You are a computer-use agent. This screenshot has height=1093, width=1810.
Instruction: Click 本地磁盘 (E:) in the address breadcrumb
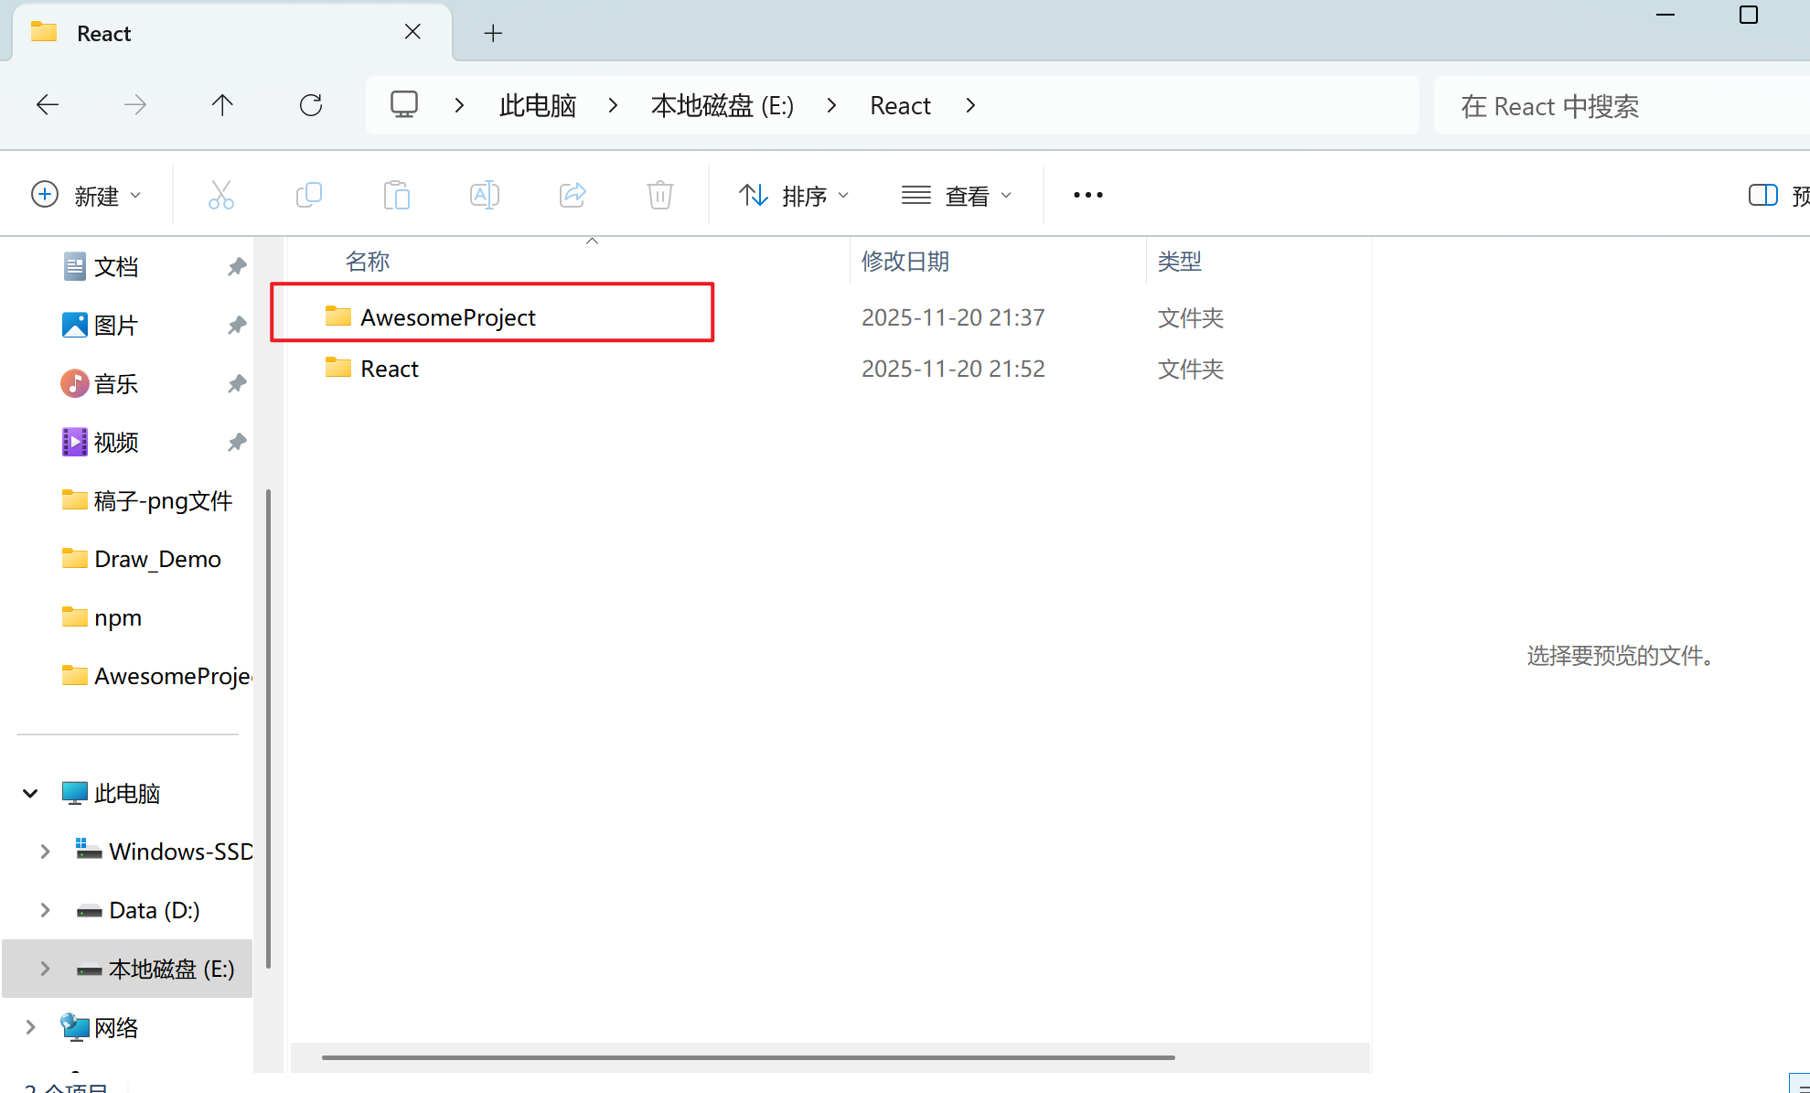click(x=722, y=106)
